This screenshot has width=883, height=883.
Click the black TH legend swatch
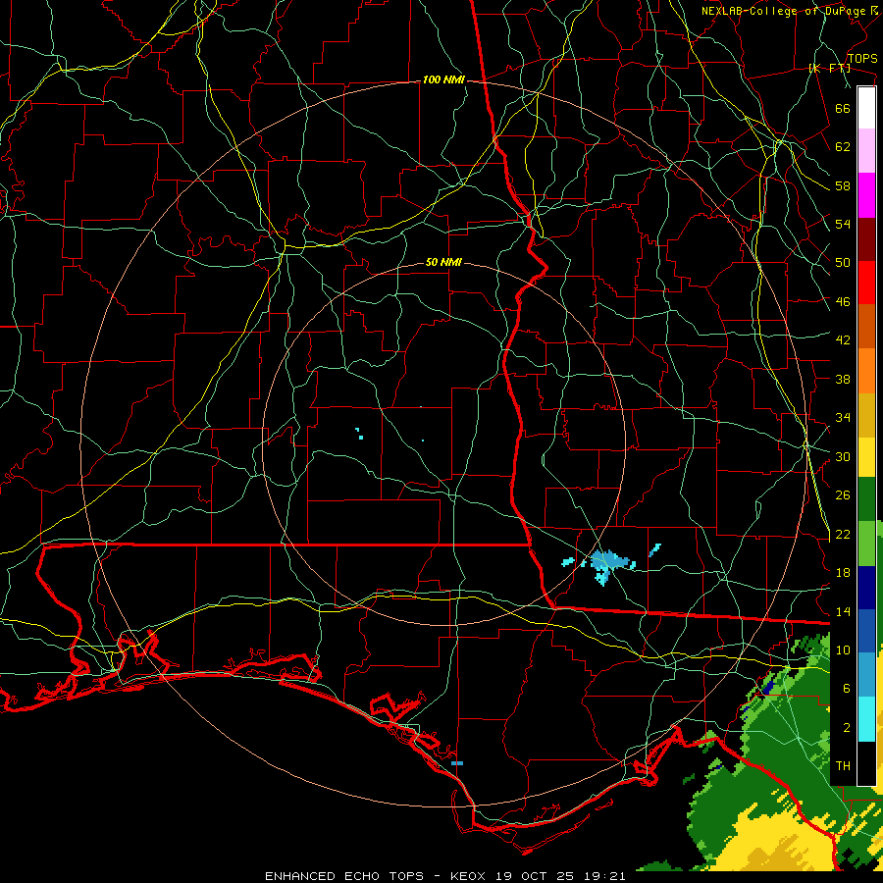point(866,763)
